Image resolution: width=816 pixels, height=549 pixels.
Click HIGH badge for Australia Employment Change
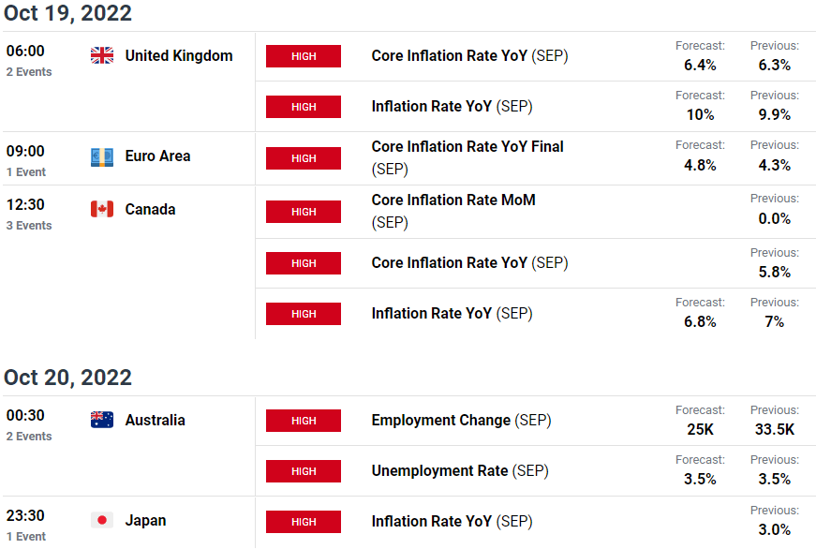click(x=304, y=421)
